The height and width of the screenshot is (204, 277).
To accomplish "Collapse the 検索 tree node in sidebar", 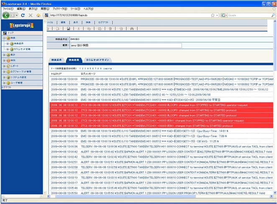I will [4, 38].
